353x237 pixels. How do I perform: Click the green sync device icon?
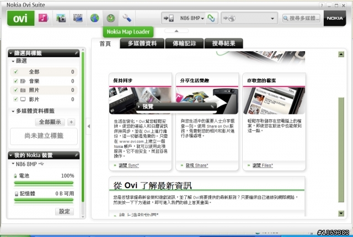211,18
